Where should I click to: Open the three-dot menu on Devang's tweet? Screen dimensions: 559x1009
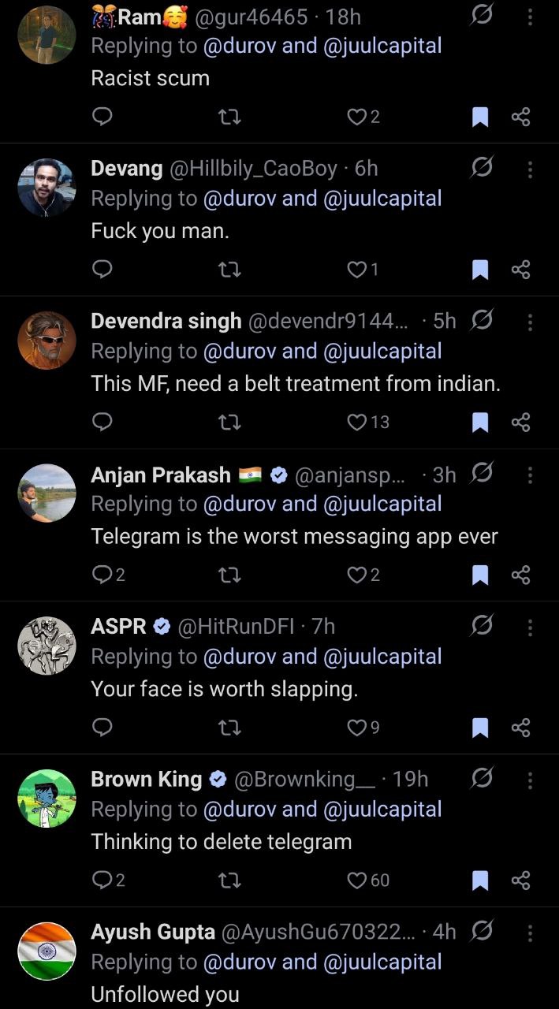(530, 169)
